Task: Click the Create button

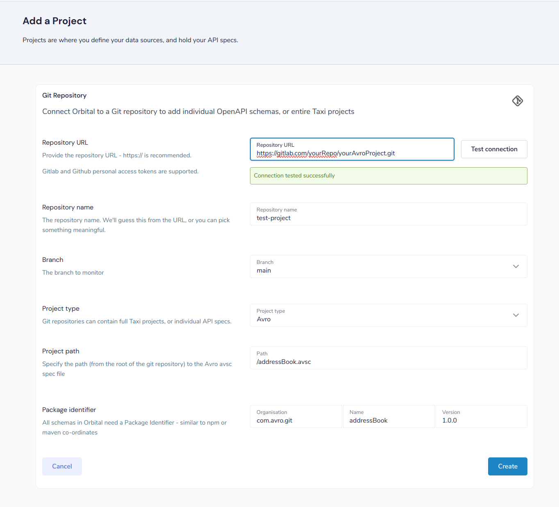Action: point(507,466)
